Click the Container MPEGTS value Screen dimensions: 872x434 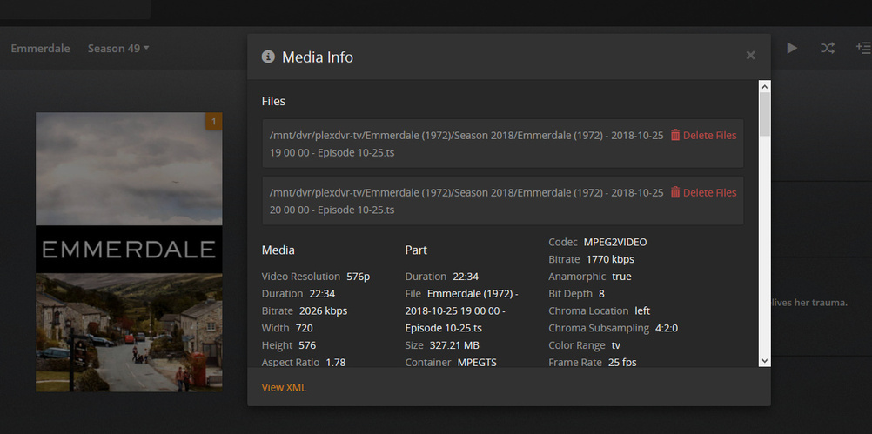(477, 363)
